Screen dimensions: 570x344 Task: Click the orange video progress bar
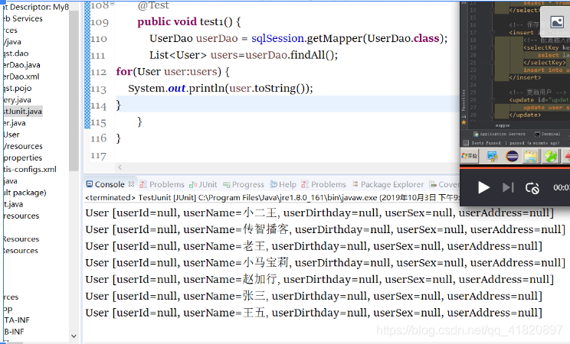click(x=515, y=167)
